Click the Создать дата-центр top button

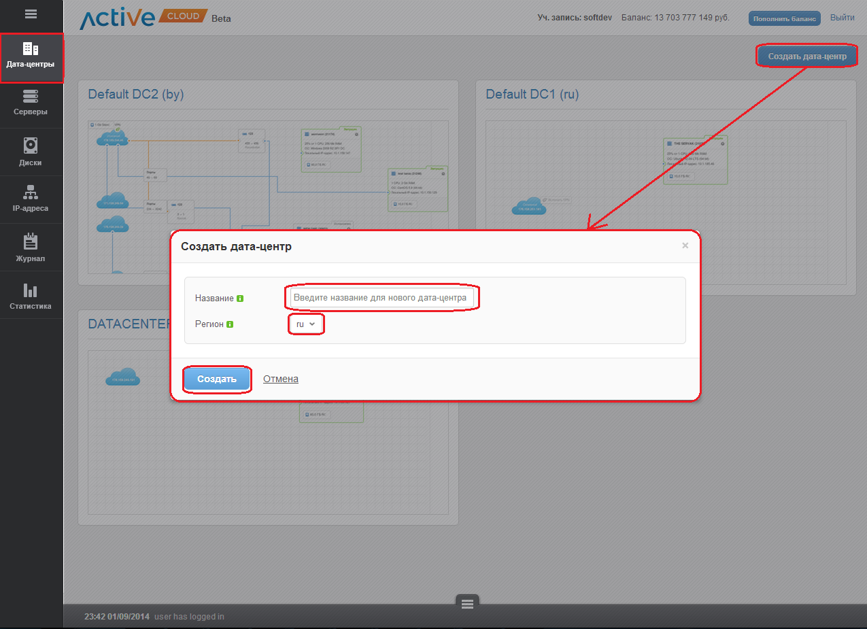click(x=806, y=56)
